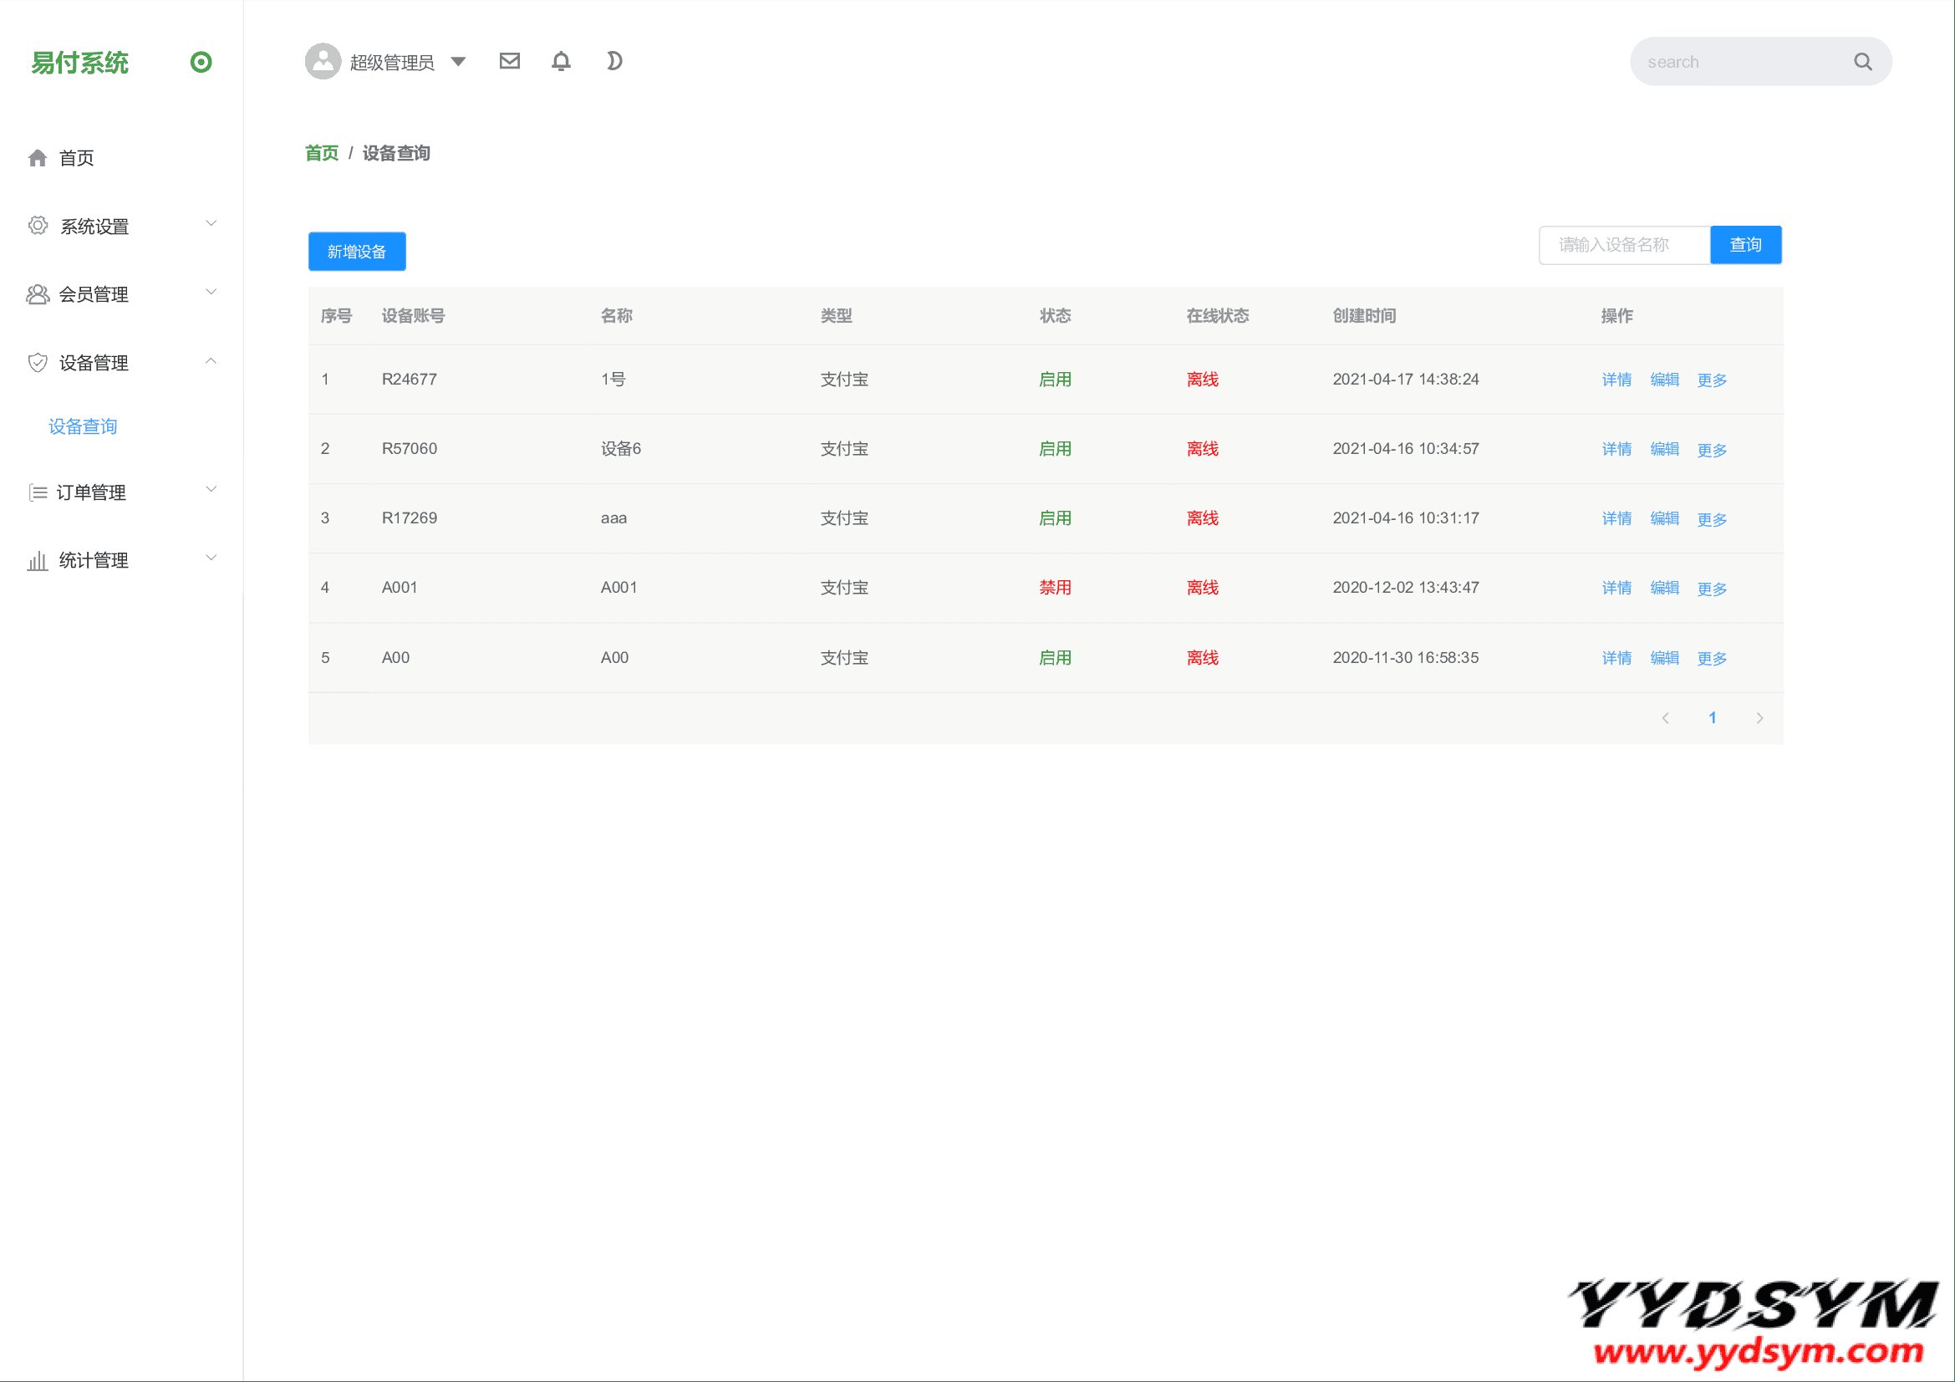Click the 订单管理 list icon

38,492
